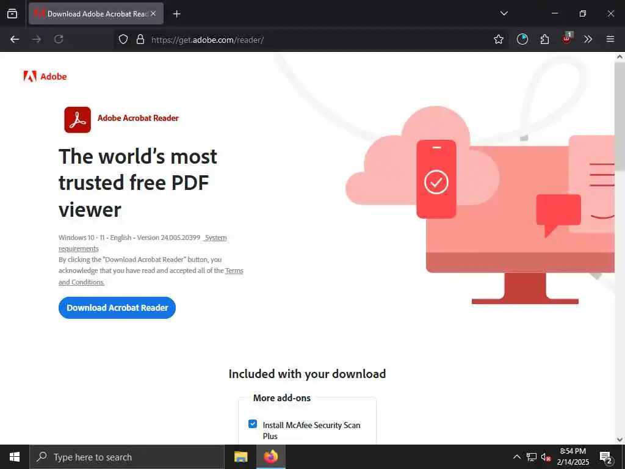Minimize the Firefox window

(x=554, y=13)
